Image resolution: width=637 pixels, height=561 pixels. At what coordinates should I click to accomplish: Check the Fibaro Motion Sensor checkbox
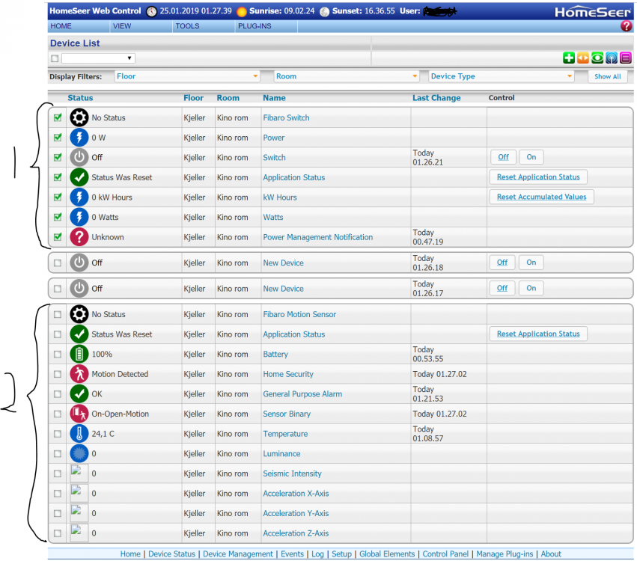(x=58, y=315)
